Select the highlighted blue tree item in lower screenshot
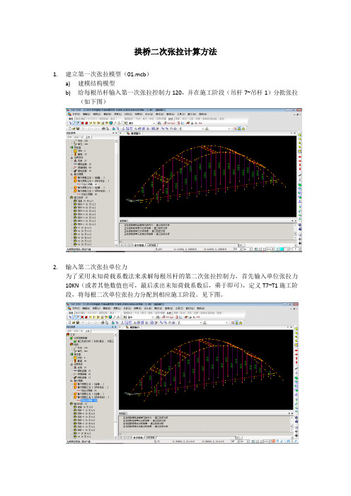351x496 pixels. 89,400
